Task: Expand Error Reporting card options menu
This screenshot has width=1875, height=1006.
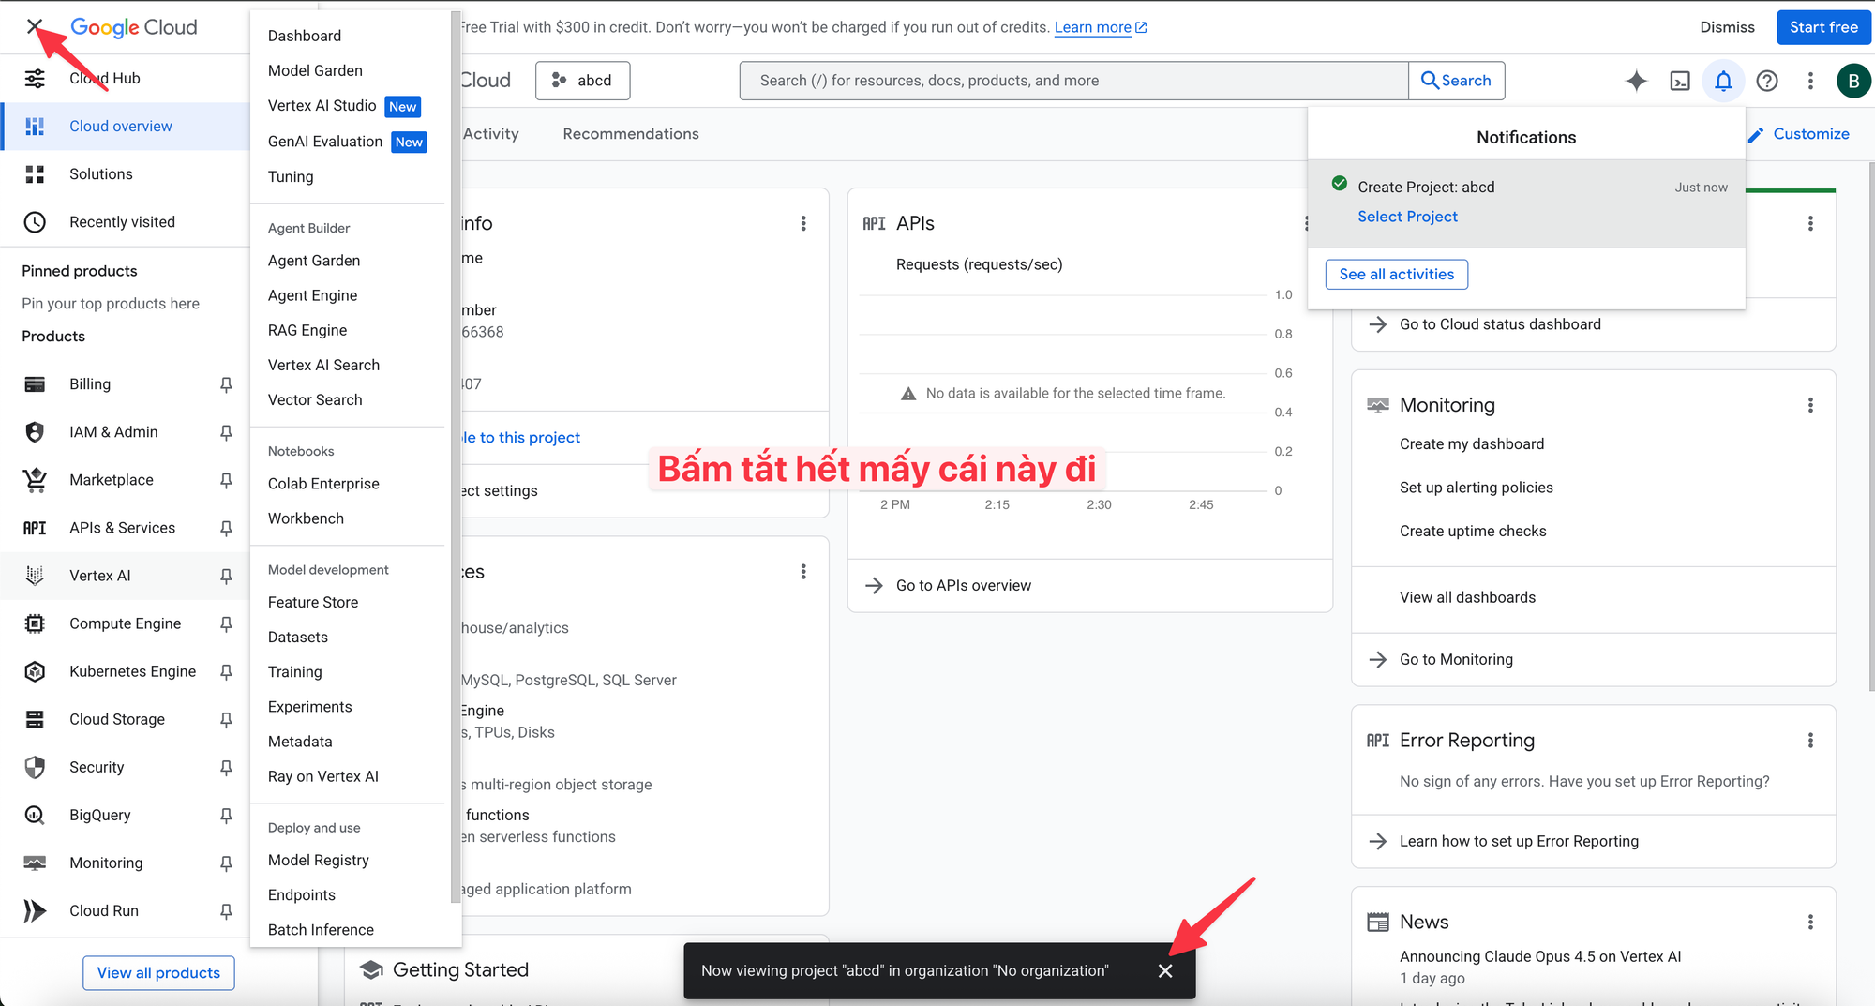Action: click(1810, 741)
